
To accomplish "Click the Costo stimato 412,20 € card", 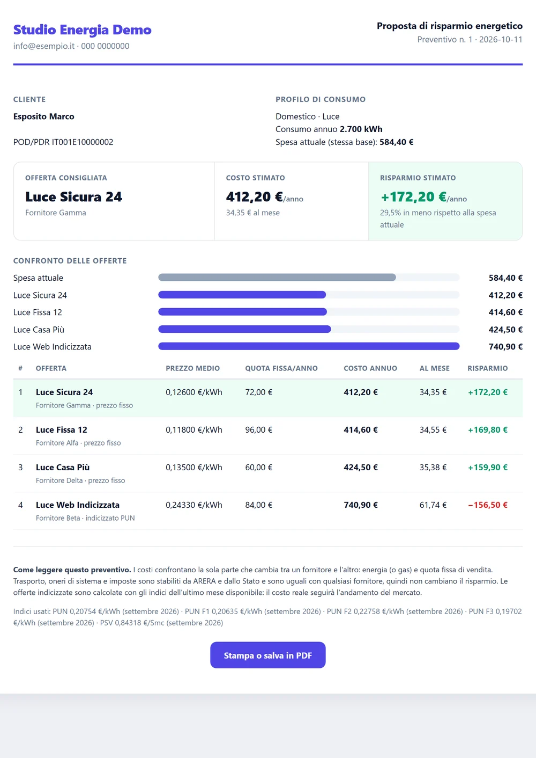I will coord(292,201).
